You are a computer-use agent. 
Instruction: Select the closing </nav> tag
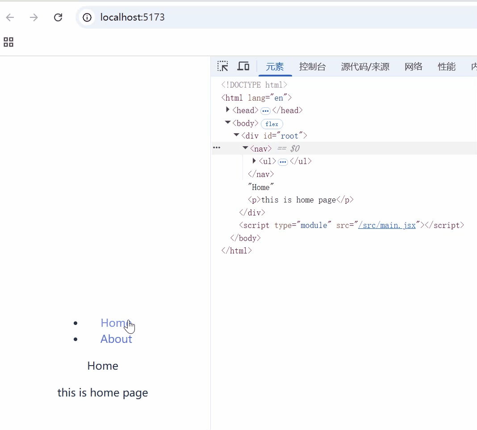261,174
